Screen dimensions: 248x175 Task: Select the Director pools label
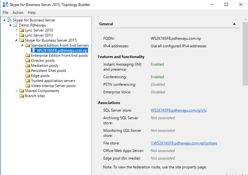[x=43, y=61]
